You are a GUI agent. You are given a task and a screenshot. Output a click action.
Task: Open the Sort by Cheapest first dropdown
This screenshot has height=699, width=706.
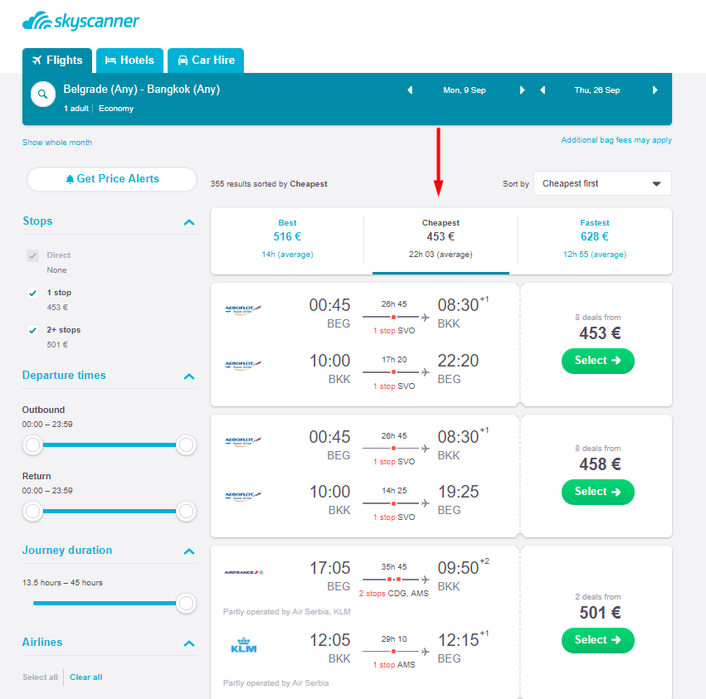coord(602,183)
